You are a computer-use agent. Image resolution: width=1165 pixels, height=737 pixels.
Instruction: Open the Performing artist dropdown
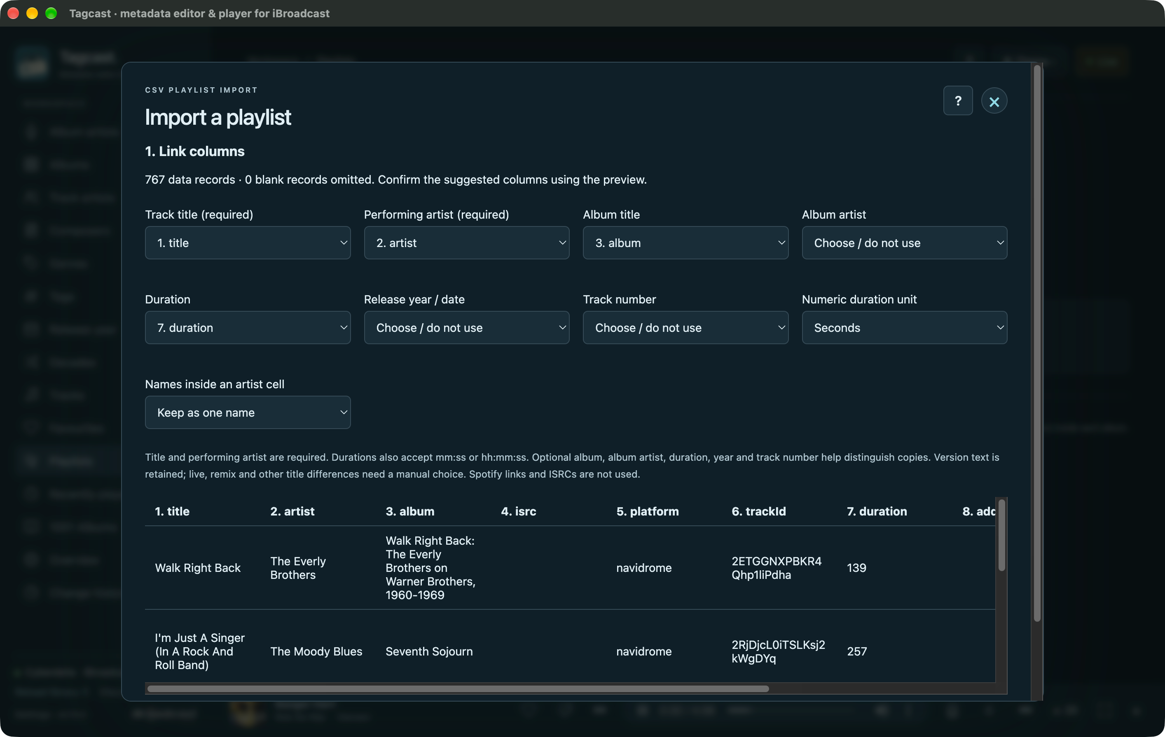click(466, 243)
